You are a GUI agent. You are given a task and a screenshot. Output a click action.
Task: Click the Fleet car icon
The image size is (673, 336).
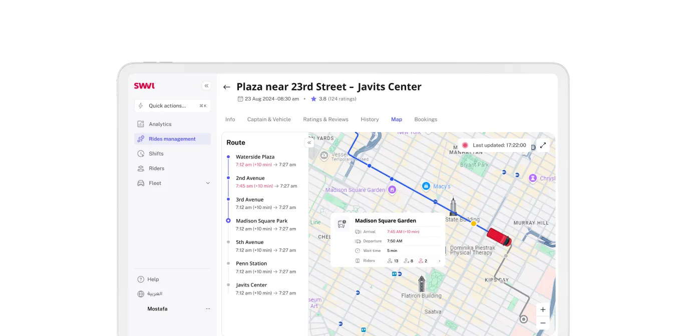point(141,183)
